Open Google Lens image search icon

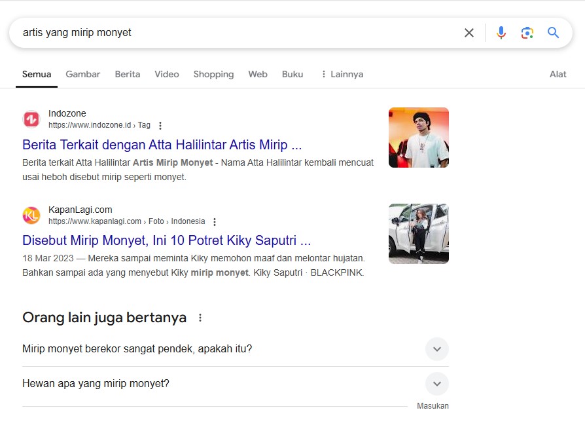tap(527, 33)
